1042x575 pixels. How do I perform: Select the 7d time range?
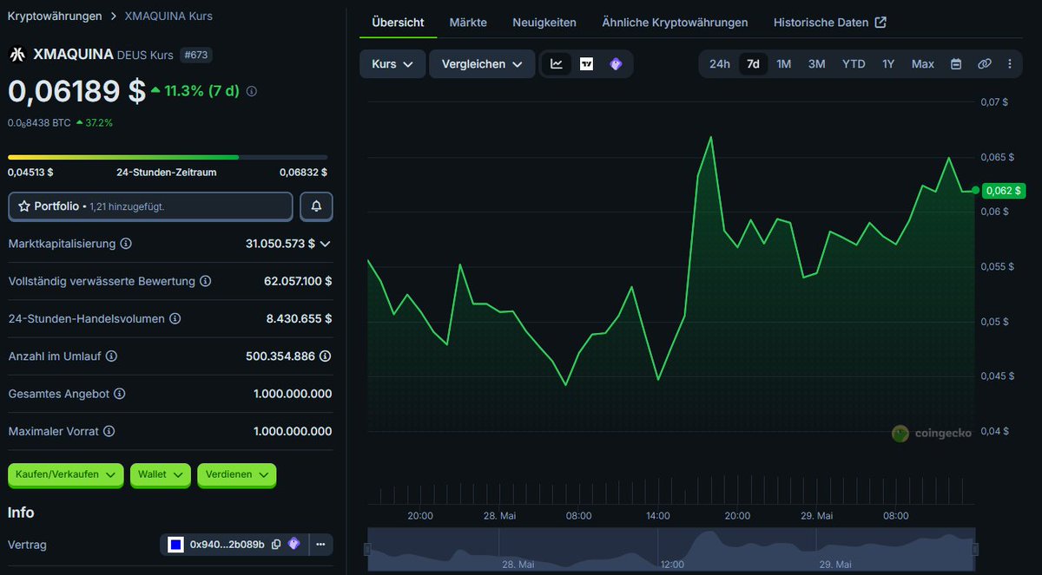tap(753, 64)
